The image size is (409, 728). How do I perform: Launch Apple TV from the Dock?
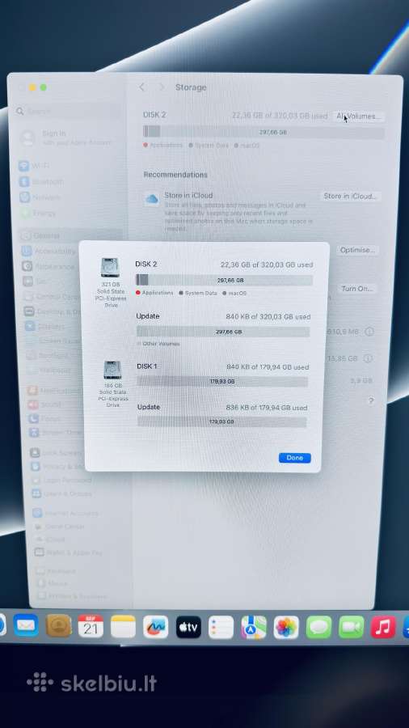[188, 627]
